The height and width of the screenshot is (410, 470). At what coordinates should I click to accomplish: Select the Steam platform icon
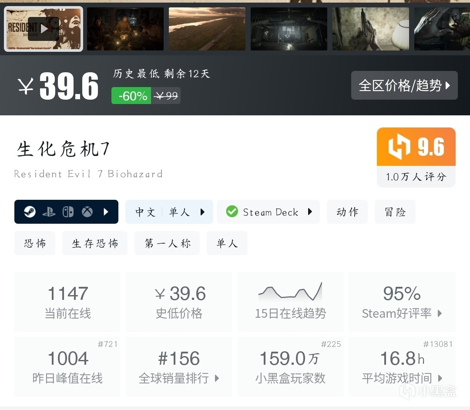30,212
